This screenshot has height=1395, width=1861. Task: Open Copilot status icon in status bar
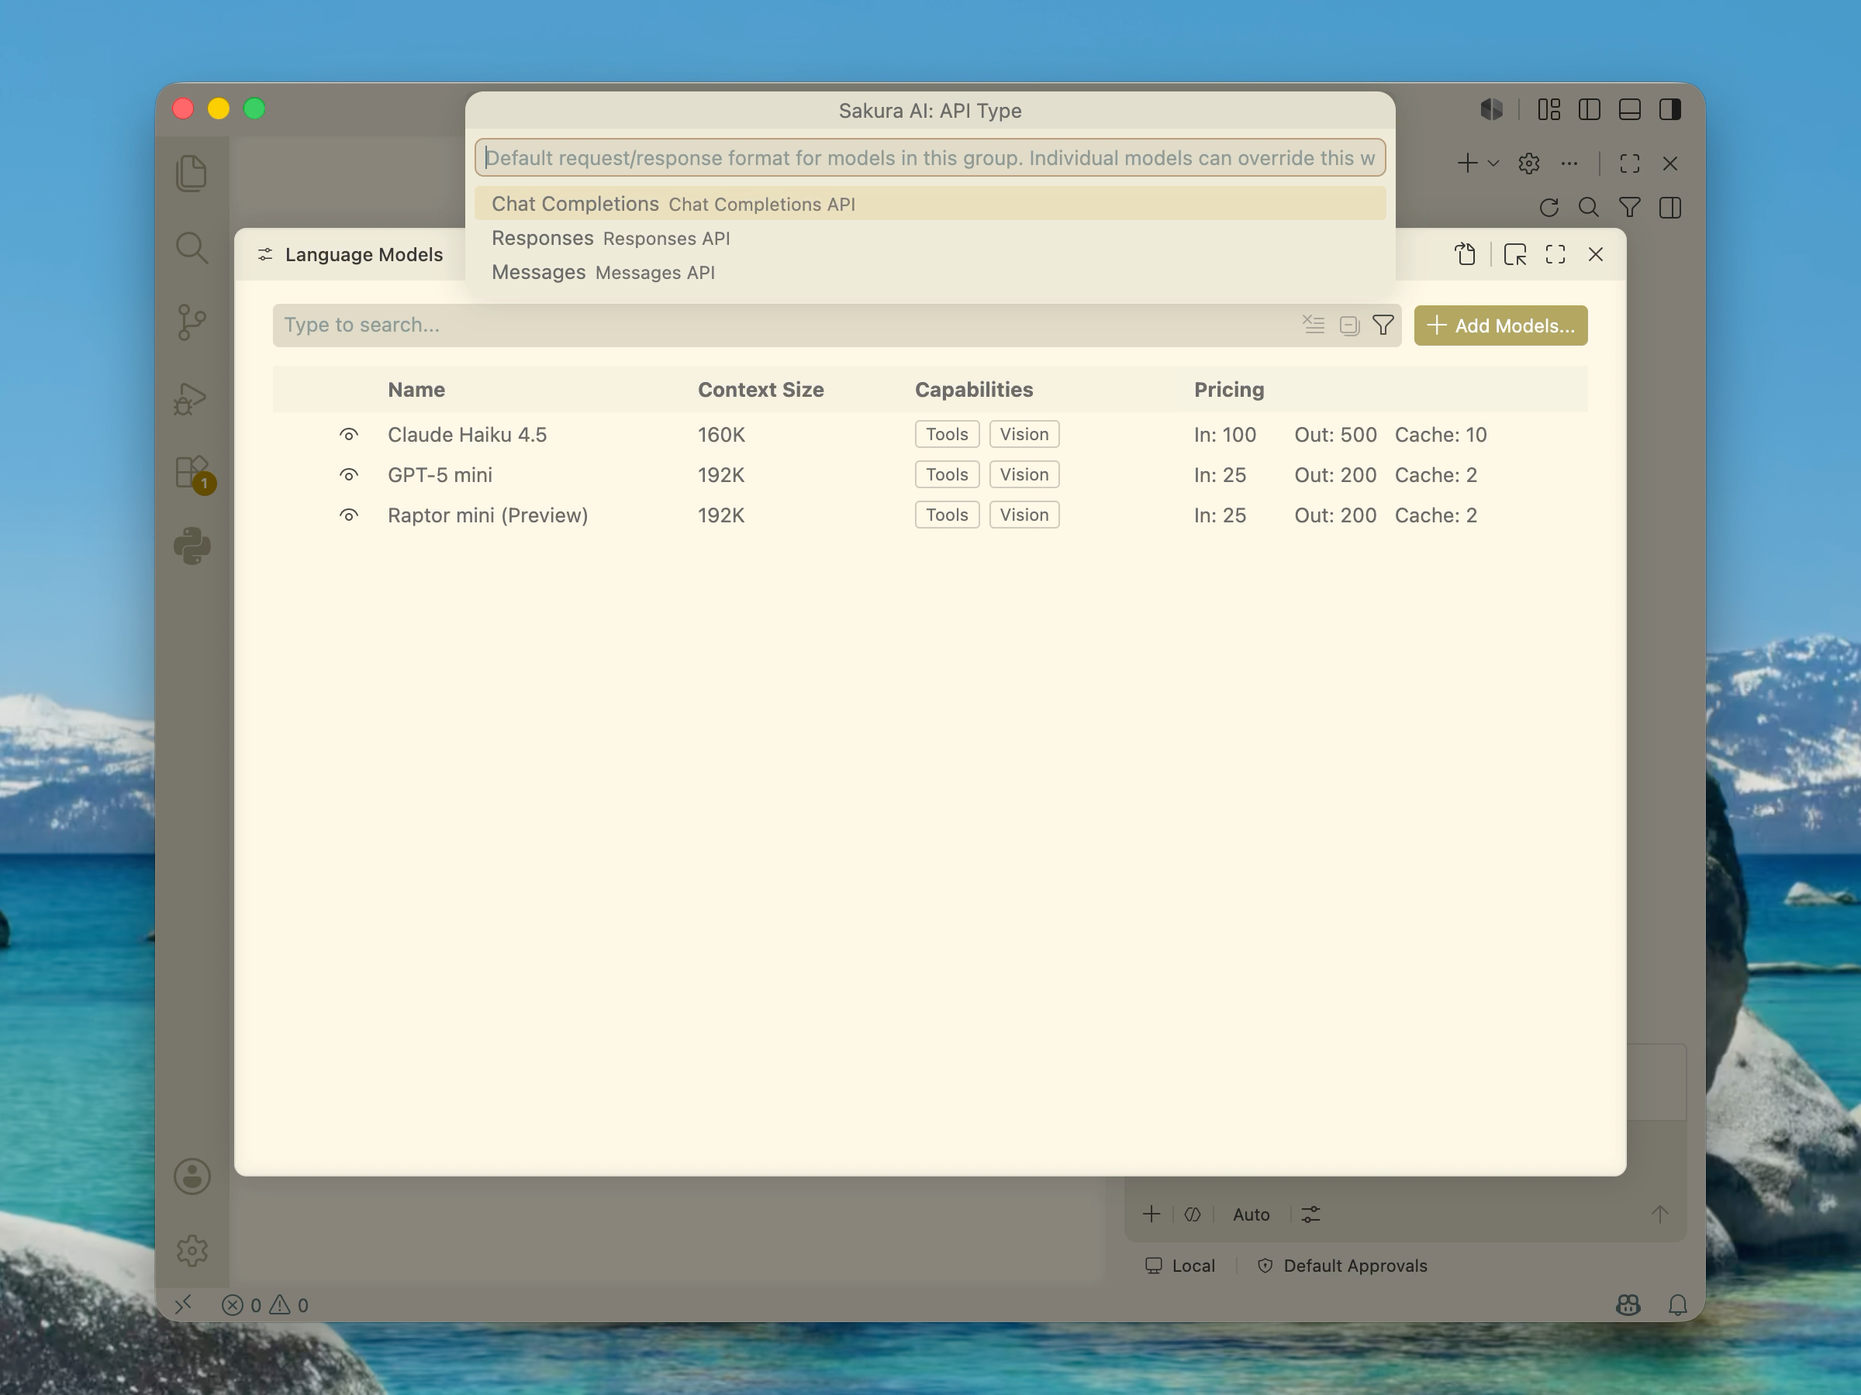1628,1304
